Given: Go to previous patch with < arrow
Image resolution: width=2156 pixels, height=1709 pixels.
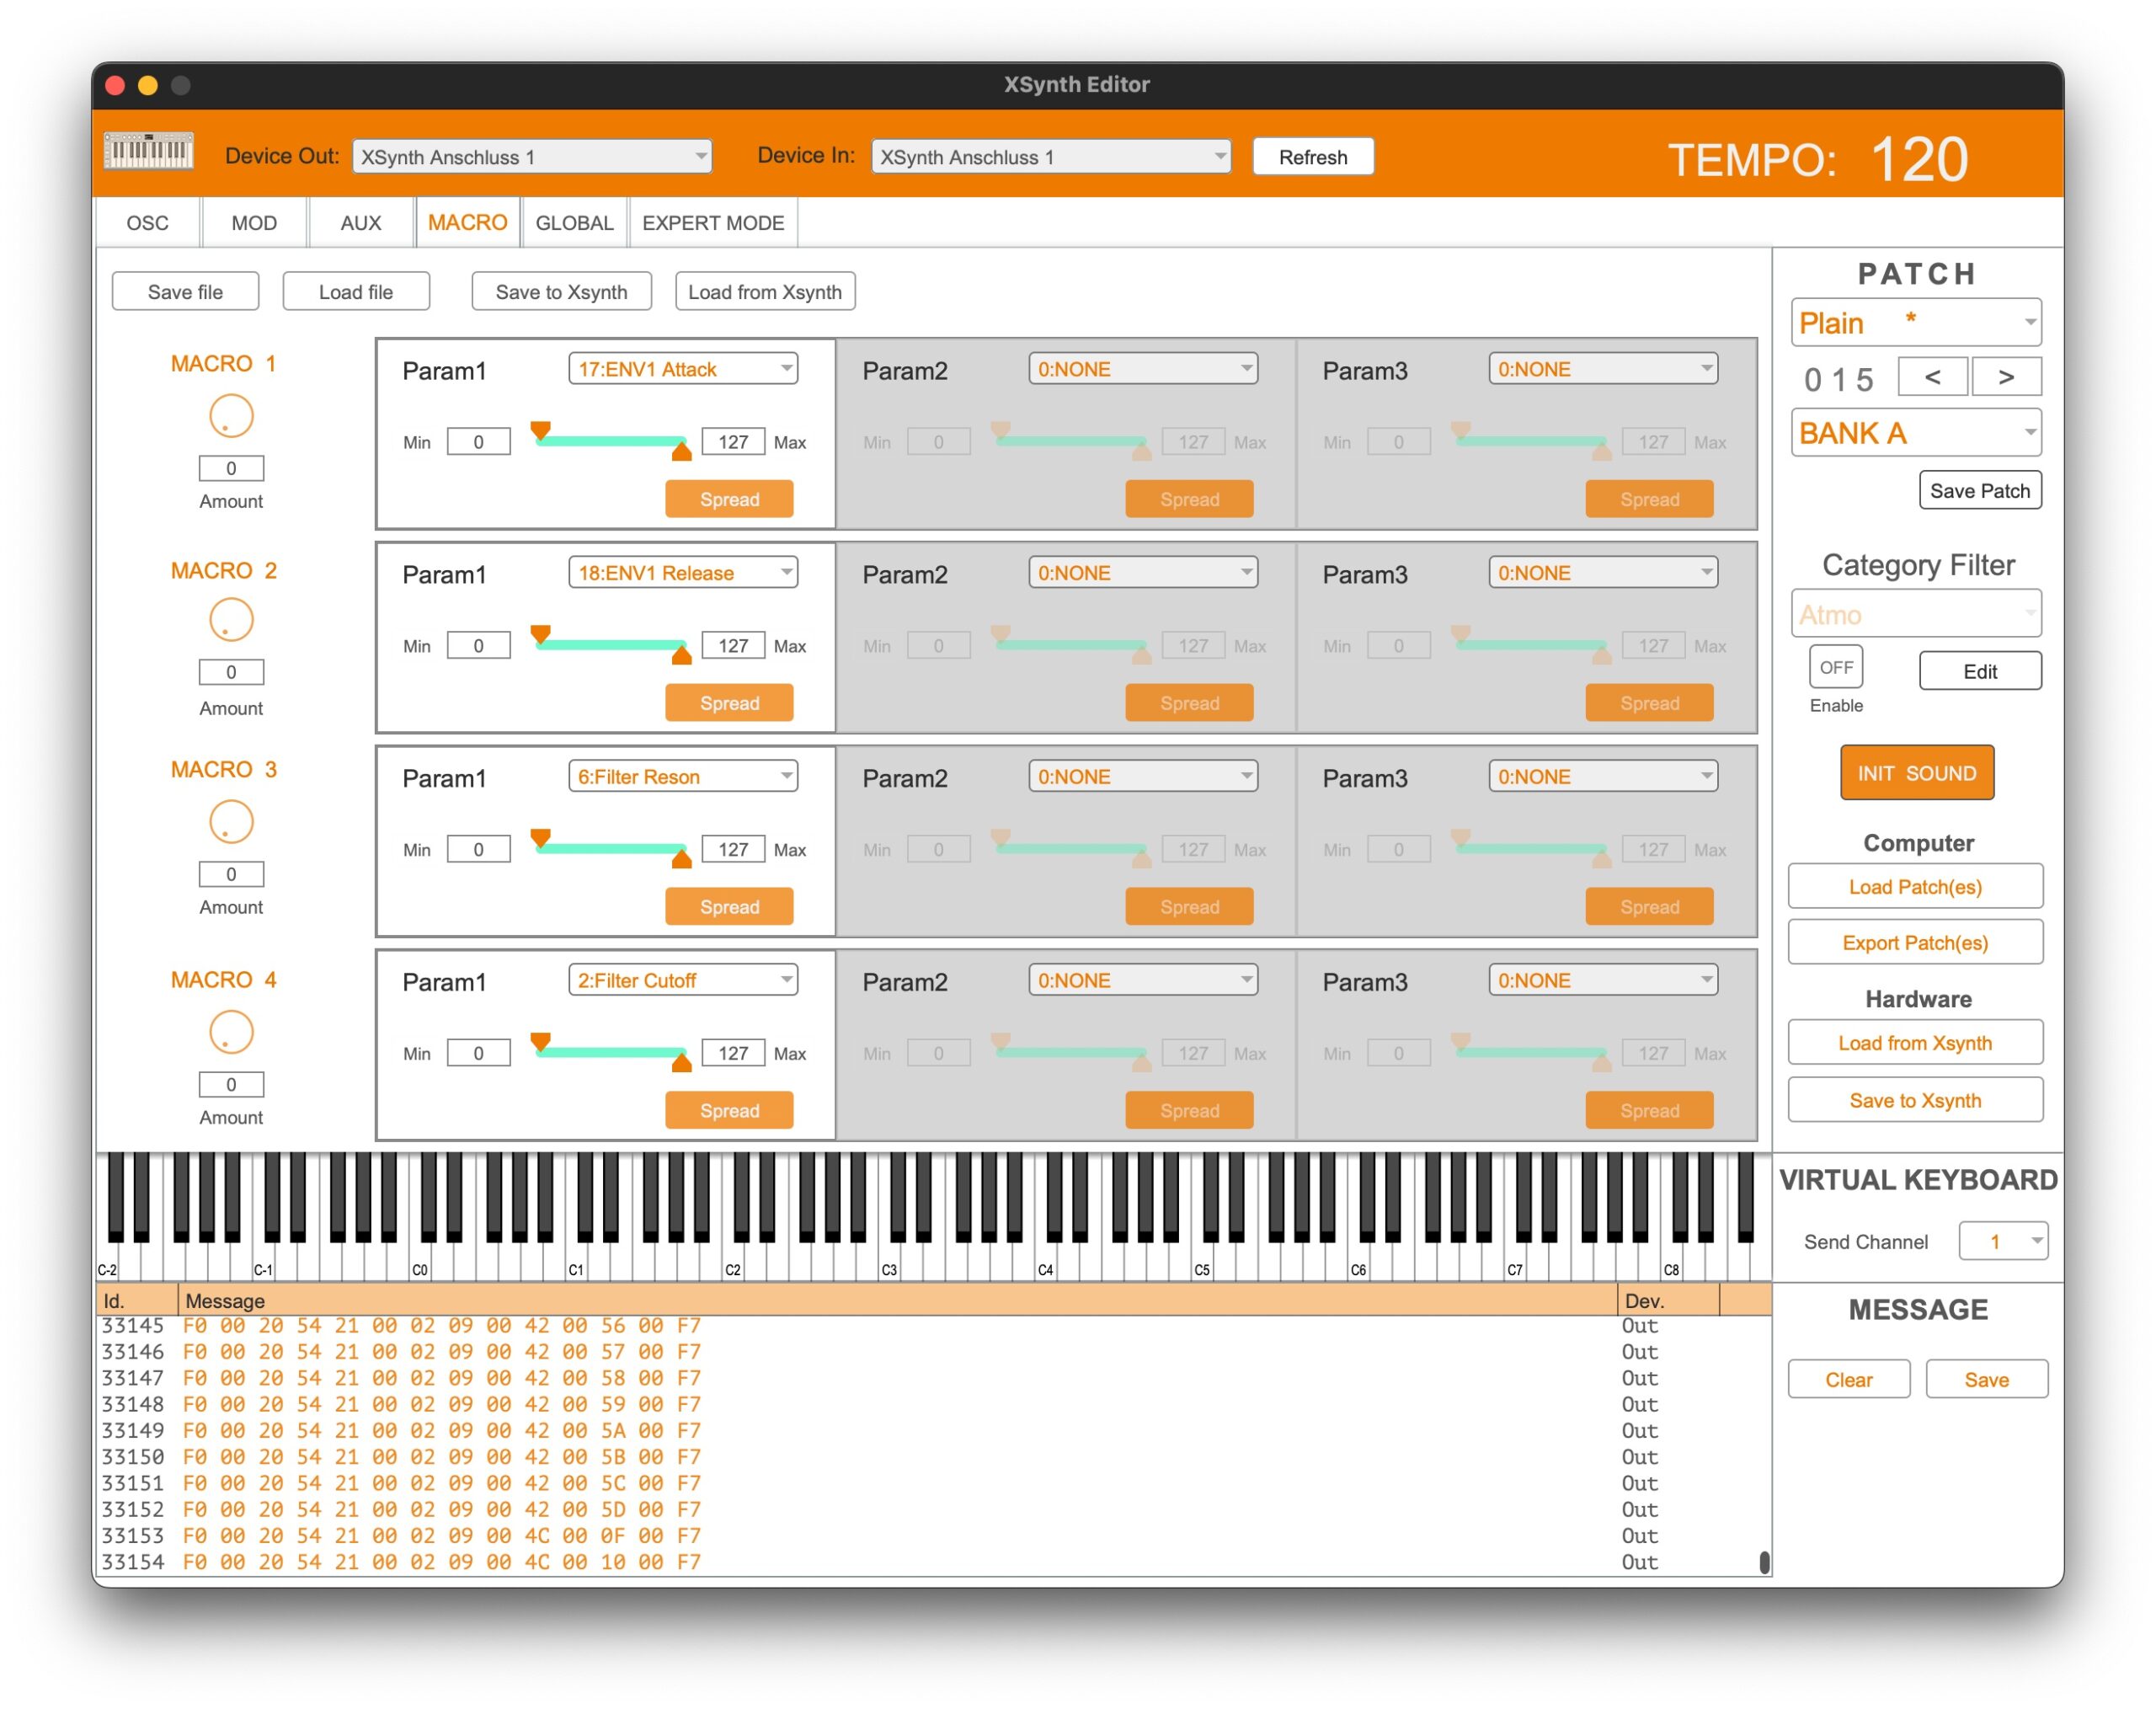Looking at the screenshot, I should tap(1932, 377).
